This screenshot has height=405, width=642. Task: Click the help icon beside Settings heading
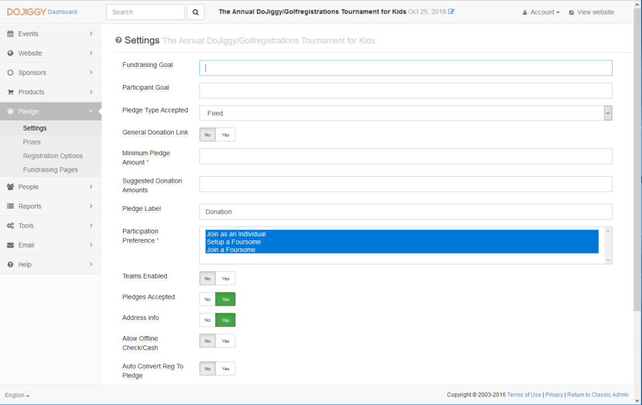click(119, 40)
